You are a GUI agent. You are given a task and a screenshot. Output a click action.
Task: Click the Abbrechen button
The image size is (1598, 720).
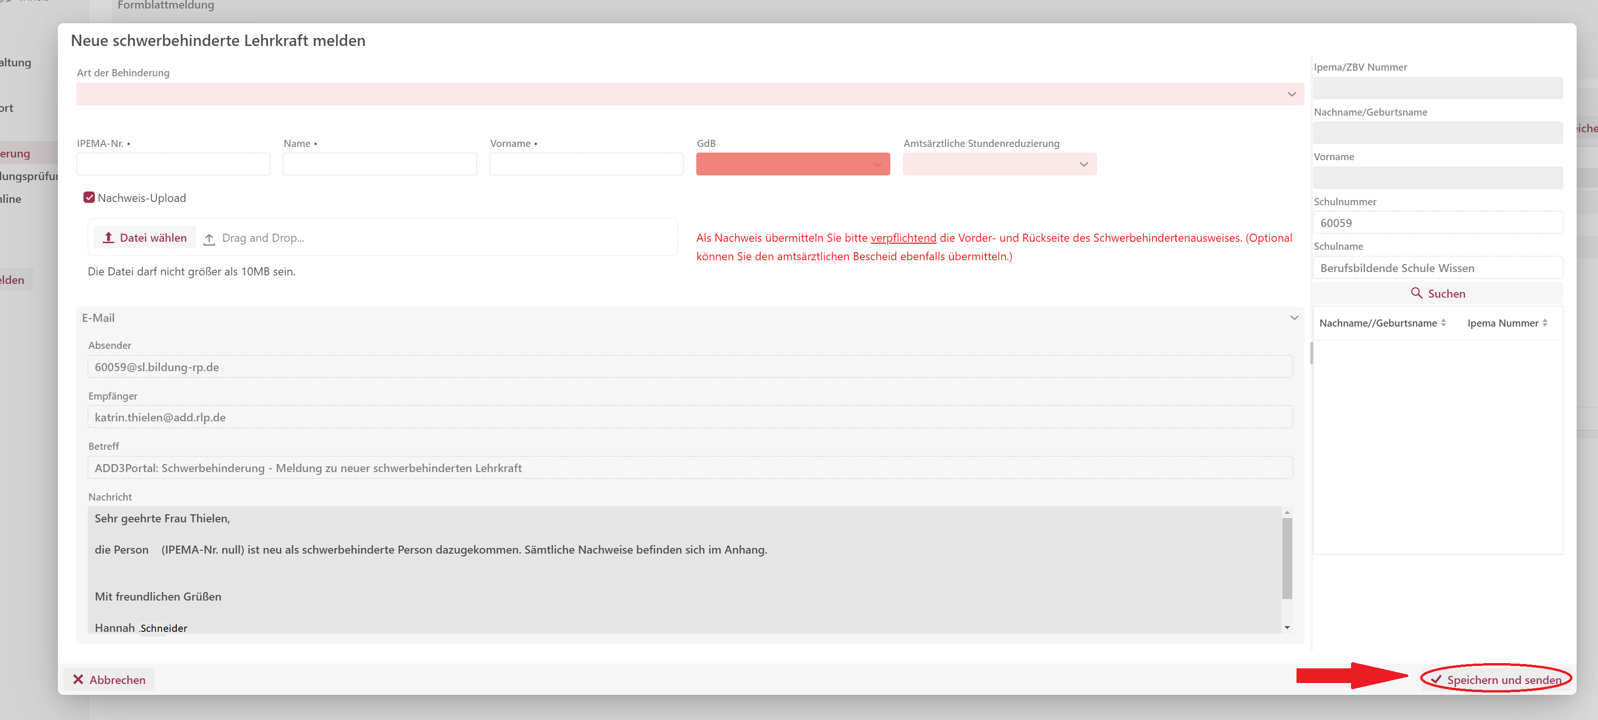pyautogui.click(x=109, y=679)
